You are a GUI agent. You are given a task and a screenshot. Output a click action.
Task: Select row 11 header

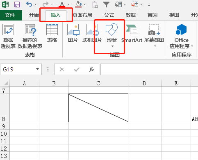[x=5, y=141]
